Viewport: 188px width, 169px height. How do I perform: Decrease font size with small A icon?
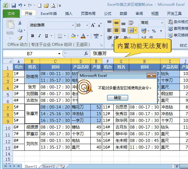point(99,25)
